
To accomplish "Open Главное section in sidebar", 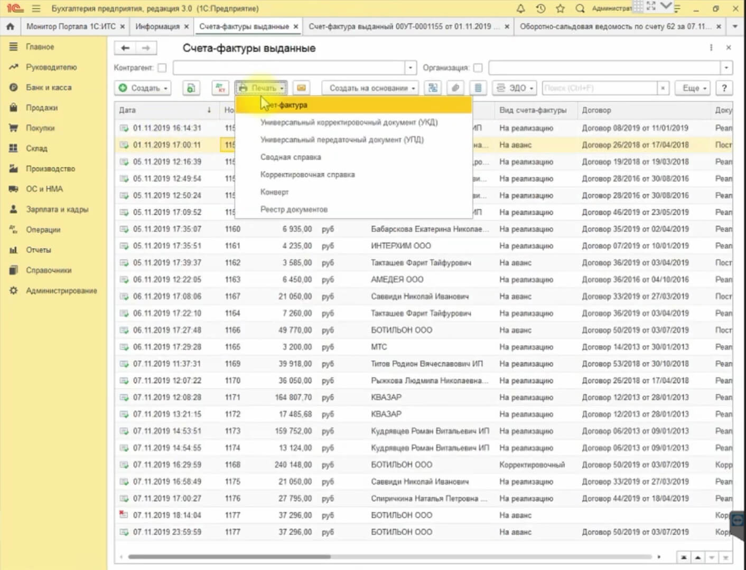I will coord(40,47).
